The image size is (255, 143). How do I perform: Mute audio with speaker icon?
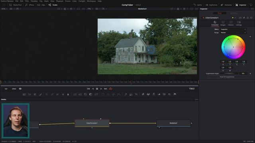(x=20, y=89)
